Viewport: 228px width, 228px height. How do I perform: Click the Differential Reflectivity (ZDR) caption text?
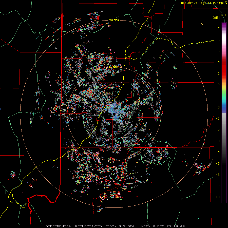(x=81, y=226)
